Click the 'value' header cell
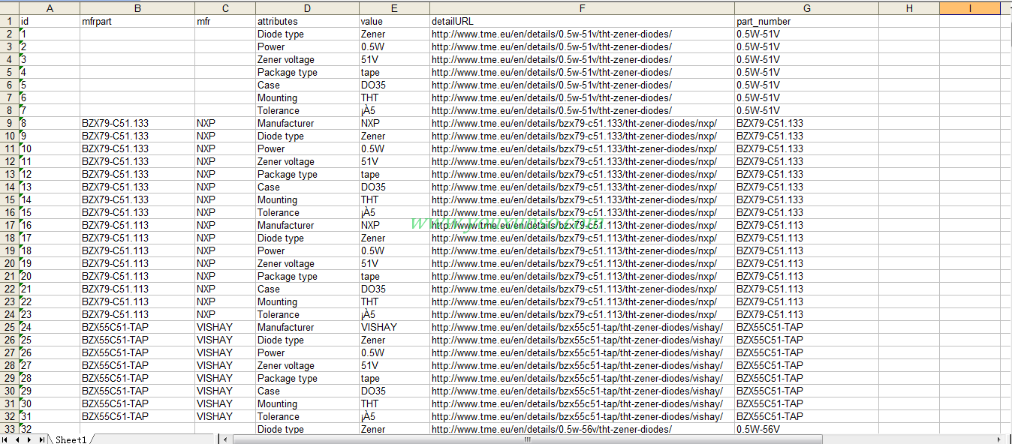Viewport: 1012px width, 444px height. [x=394, y=22]
